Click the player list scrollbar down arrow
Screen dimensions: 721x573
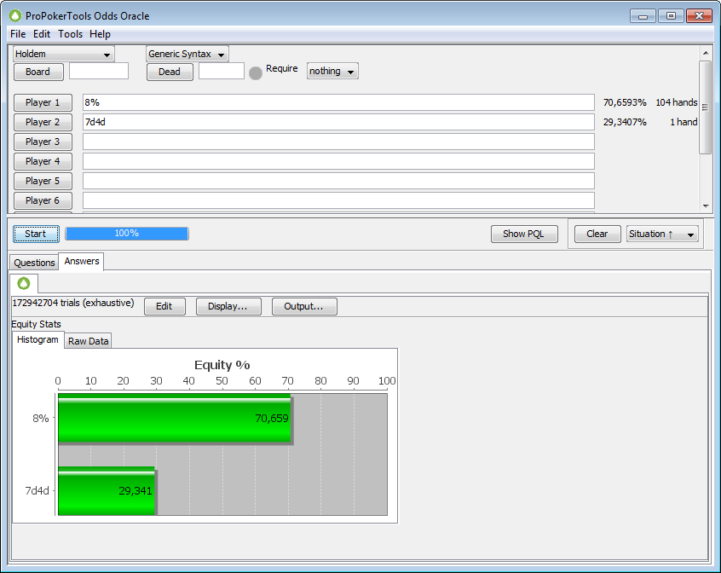pos(705,205)
